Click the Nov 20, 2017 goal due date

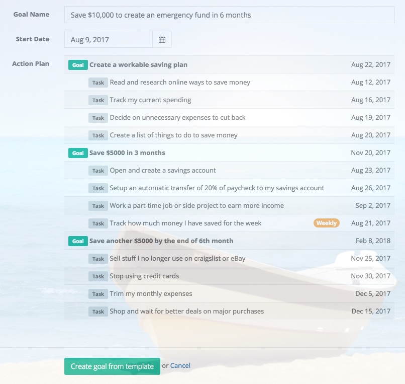(370, 153)
